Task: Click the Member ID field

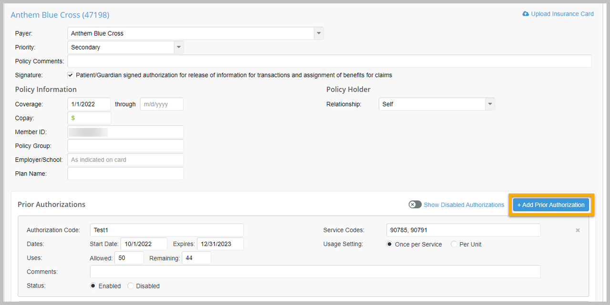Action: pos(126,132)
